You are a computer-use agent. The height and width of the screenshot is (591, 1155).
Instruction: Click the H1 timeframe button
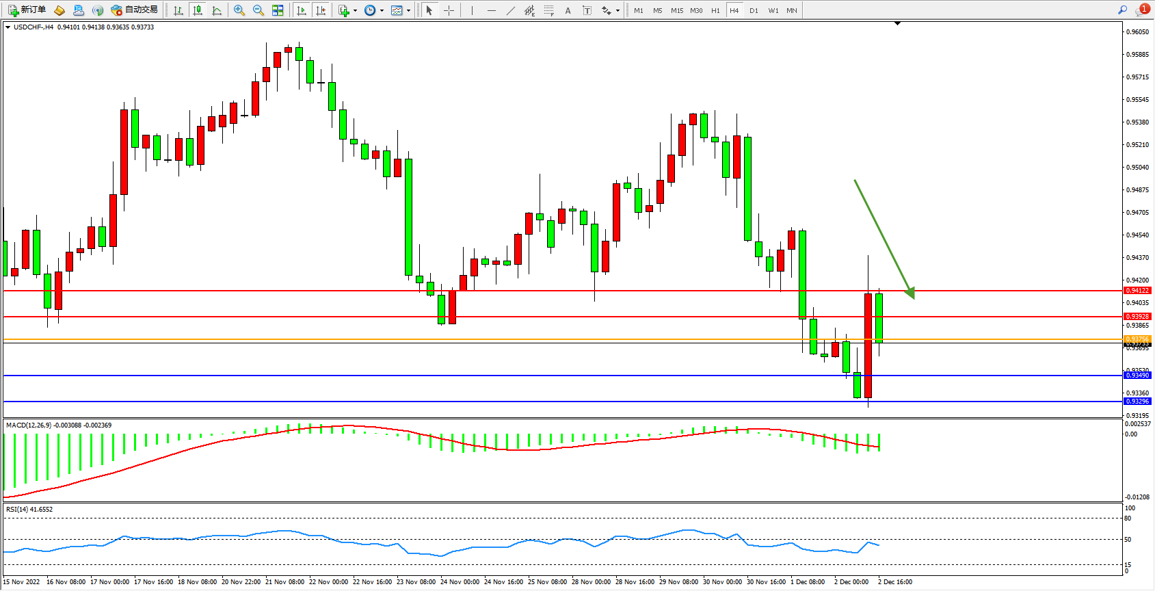click(715, 10)
